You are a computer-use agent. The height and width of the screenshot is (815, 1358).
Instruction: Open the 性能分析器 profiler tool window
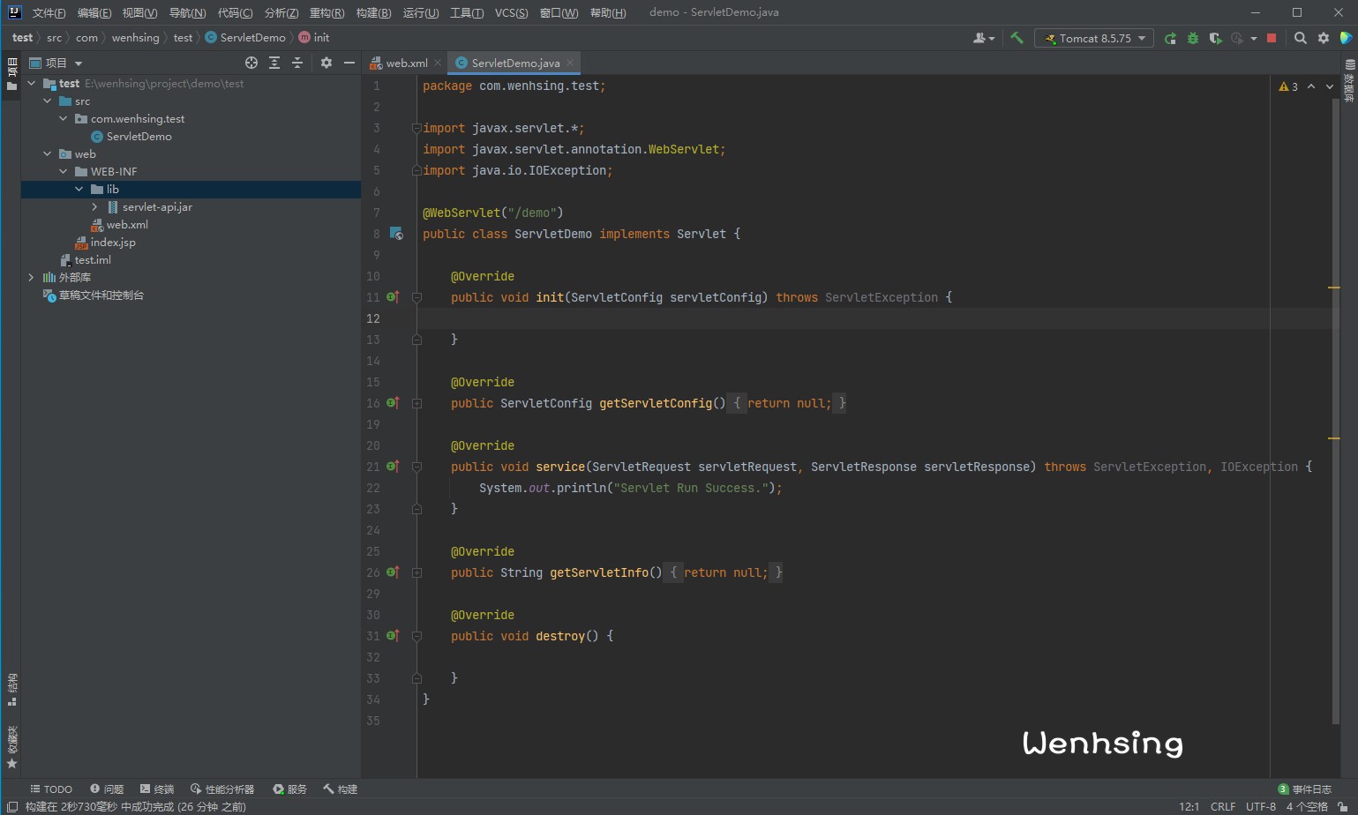click(222, 789)
